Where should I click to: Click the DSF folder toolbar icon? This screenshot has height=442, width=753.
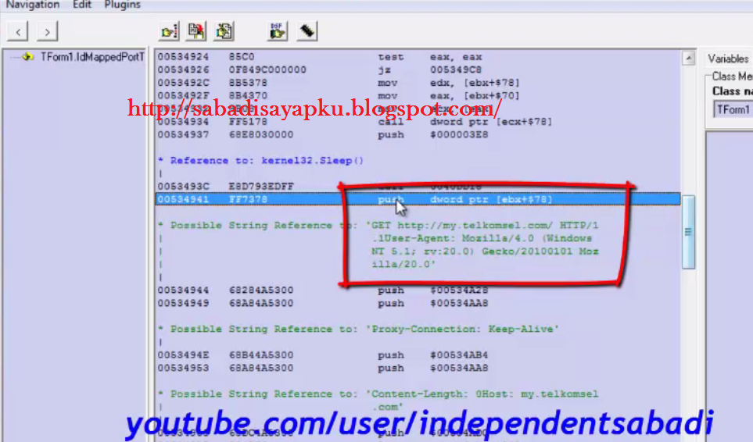[278, 31]
